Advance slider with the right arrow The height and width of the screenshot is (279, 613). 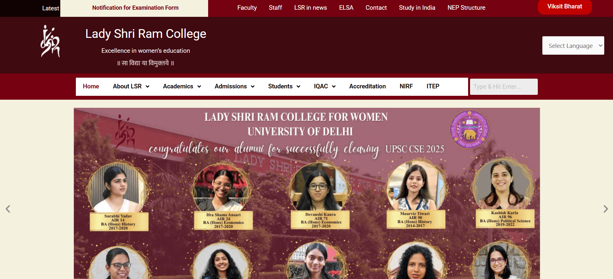(x=606, y=209)
